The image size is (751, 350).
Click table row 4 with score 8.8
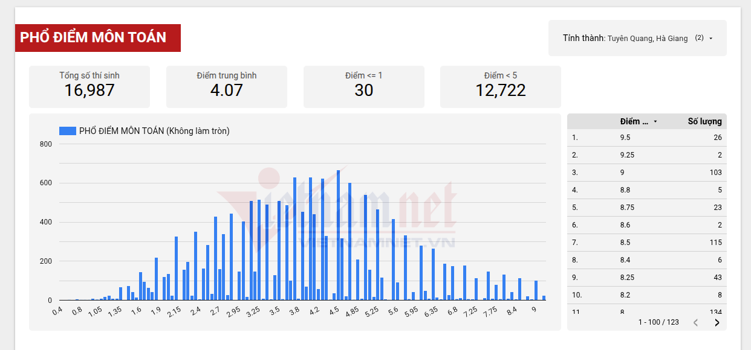pos(647,190)
